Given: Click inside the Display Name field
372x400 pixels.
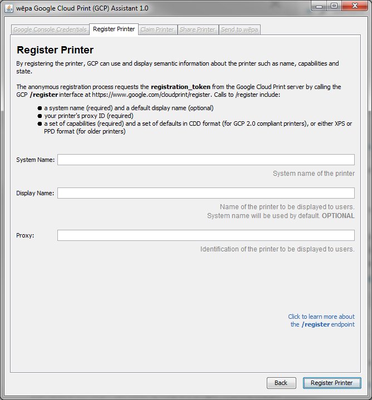Looking at the screenshot, I should [206, 193].
